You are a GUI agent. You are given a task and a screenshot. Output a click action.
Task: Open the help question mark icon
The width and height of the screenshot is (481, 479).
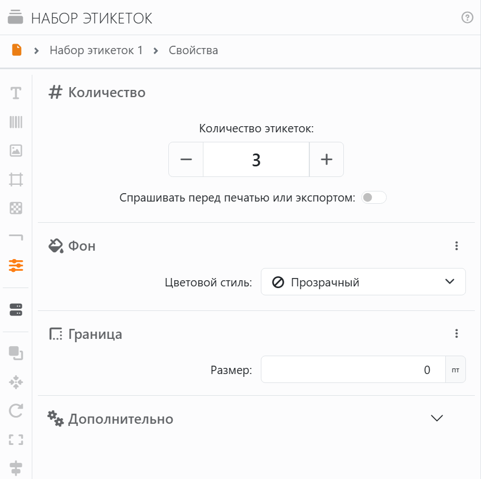pos(467,17)
